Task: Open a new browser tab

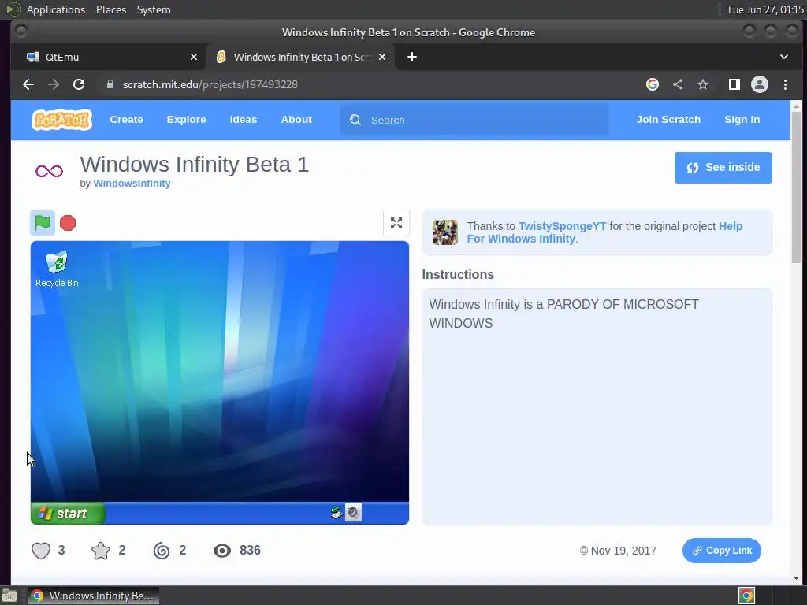Action: click(412, 57)
